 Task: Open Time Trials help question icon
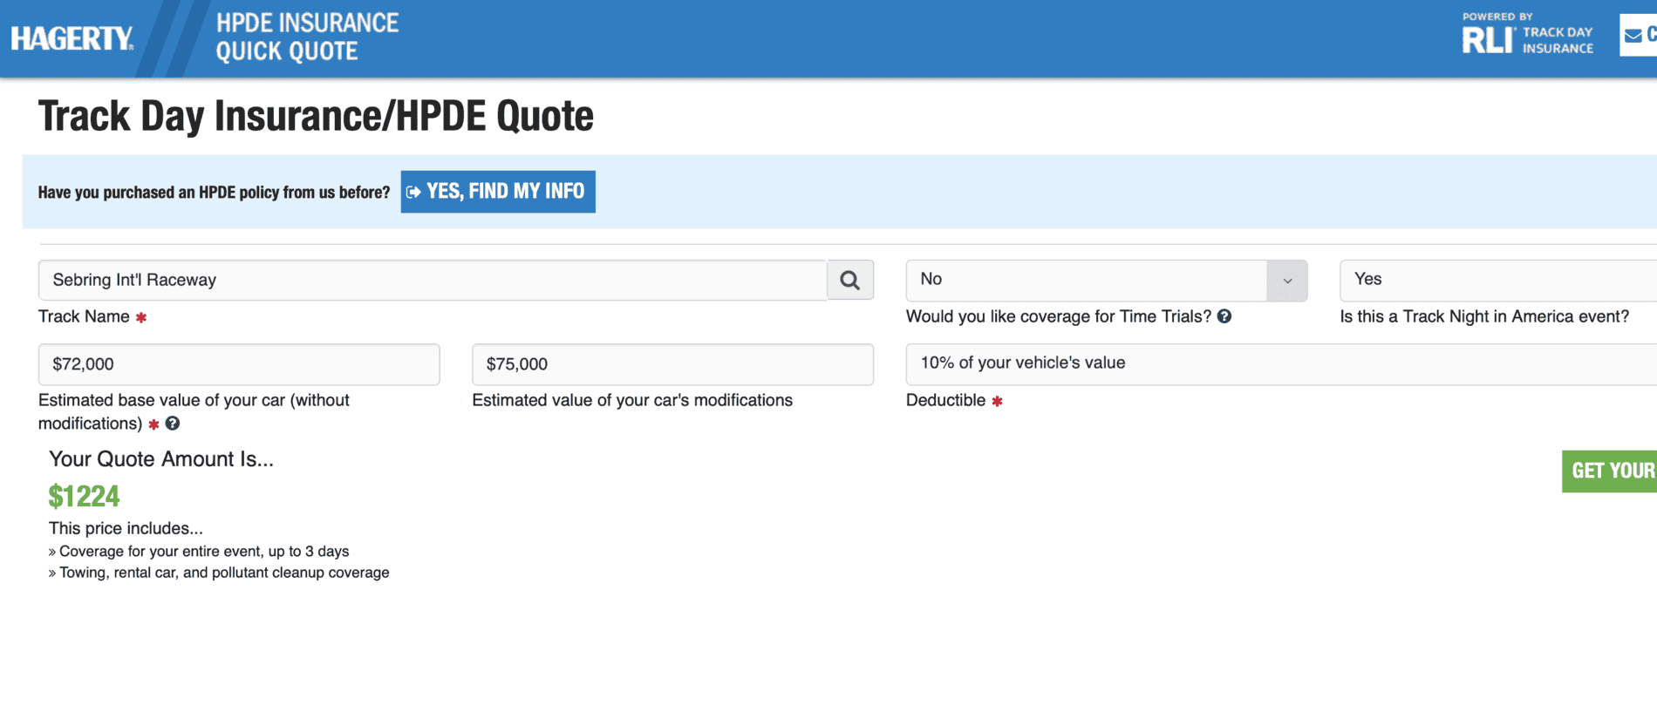click(x=1224, y=316)
